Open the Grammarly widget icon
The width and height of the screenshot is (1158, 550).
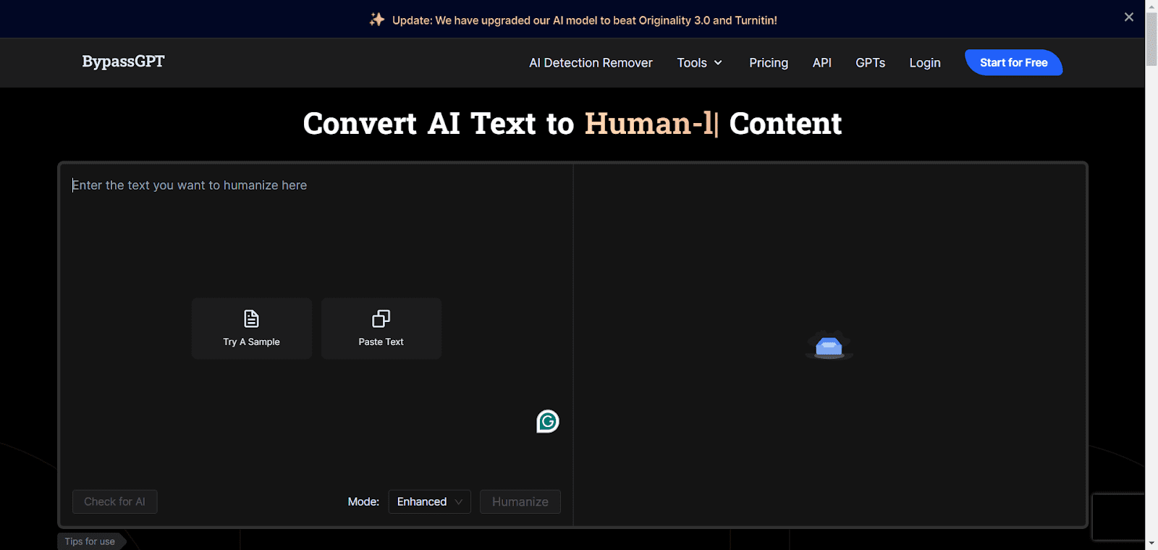[x=548, y=421]
